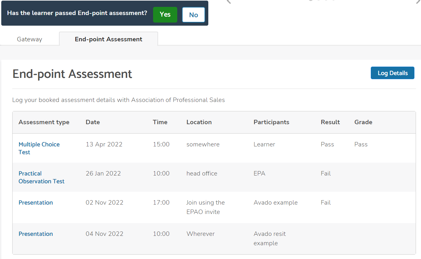The image size is (421, 259).
Task: Click the Time column header
Action: [160, 122]
